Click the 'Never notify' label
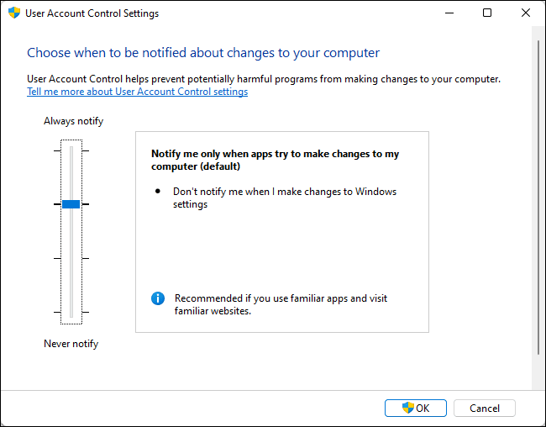The image size is (546, 427). 71,344
